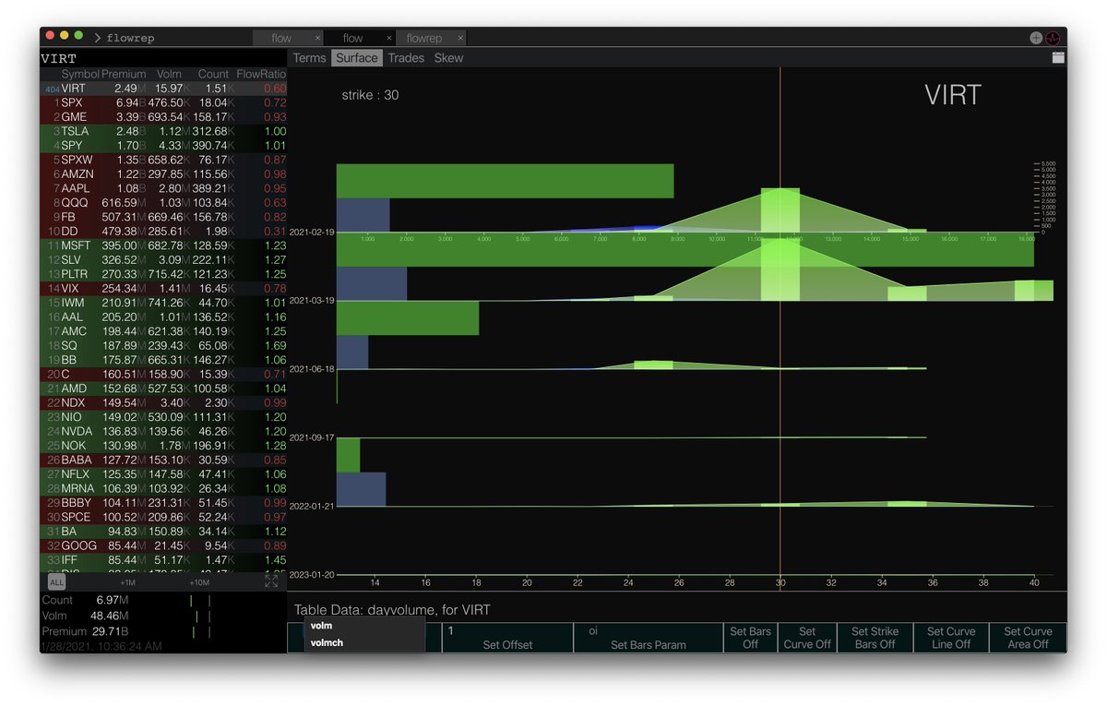Open the Skew tab
This screenshot has width=1107, height=706.
pyautogui.click(x=448, y=57)
